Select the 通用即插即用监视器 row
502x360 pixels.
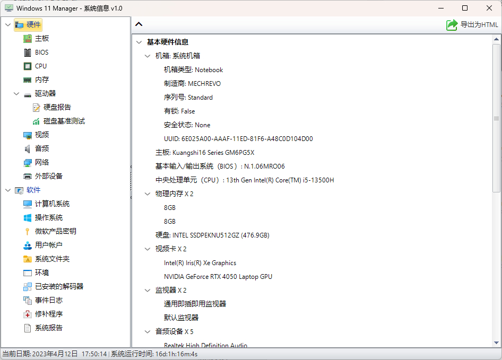click(195, 304)
